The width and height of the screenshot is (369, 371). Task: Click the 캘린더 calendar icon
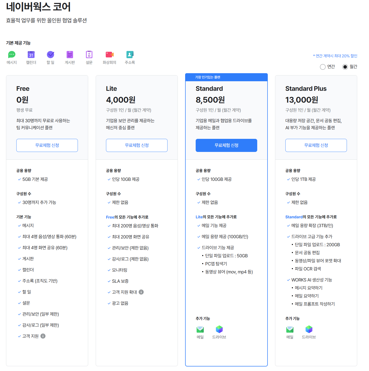click(31, 54)
